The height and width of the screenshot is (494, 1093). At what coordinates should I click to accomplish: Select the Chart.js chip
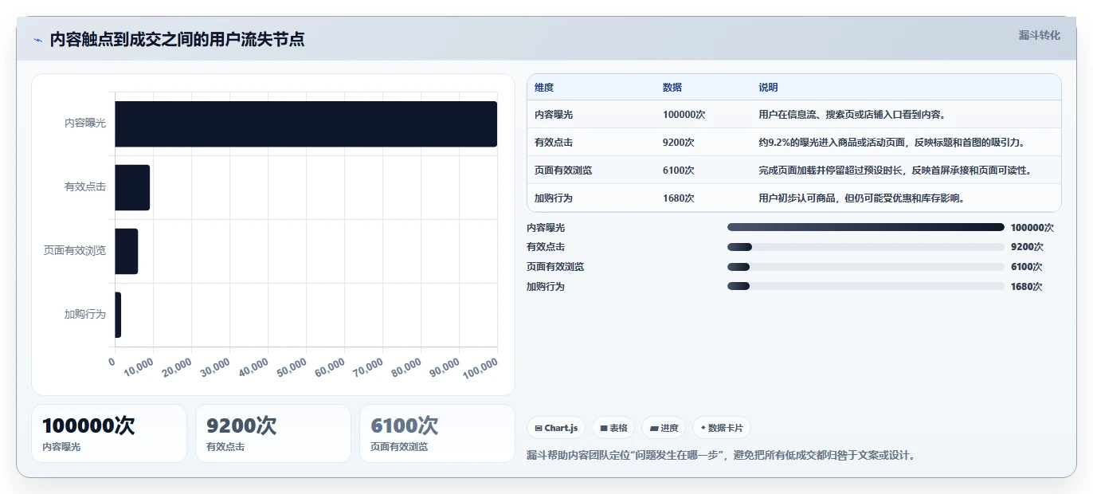pyautogui.click(x=556, y=428)
